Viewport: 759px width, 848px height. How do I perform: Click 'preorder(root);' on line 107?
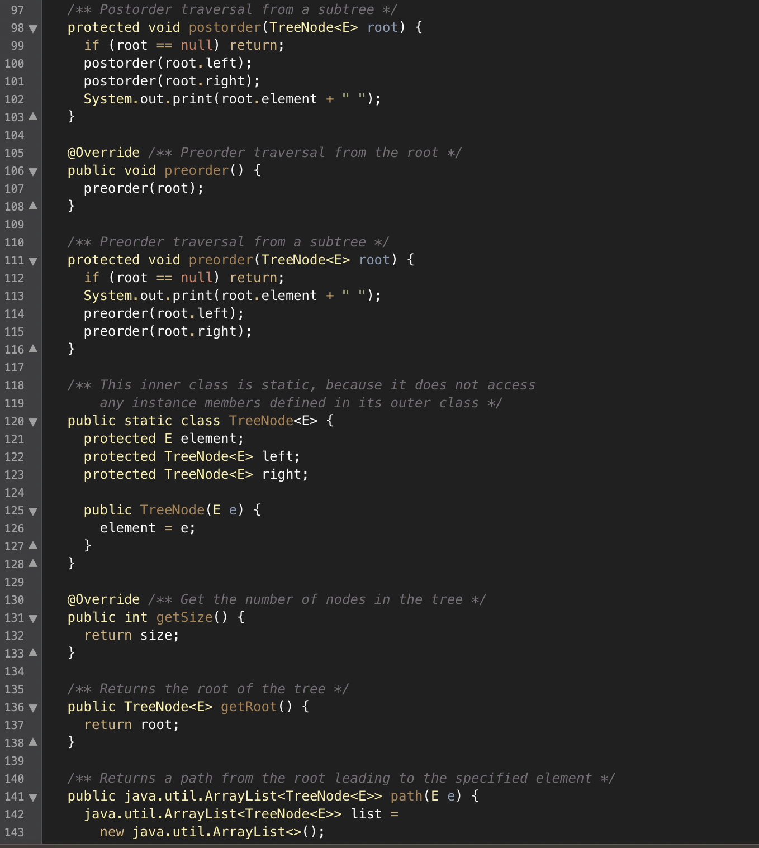click(x=144, y=188)
